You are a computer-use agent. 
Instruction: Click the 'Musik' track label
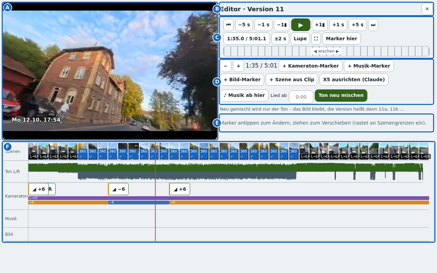click(x=11, y=219)
